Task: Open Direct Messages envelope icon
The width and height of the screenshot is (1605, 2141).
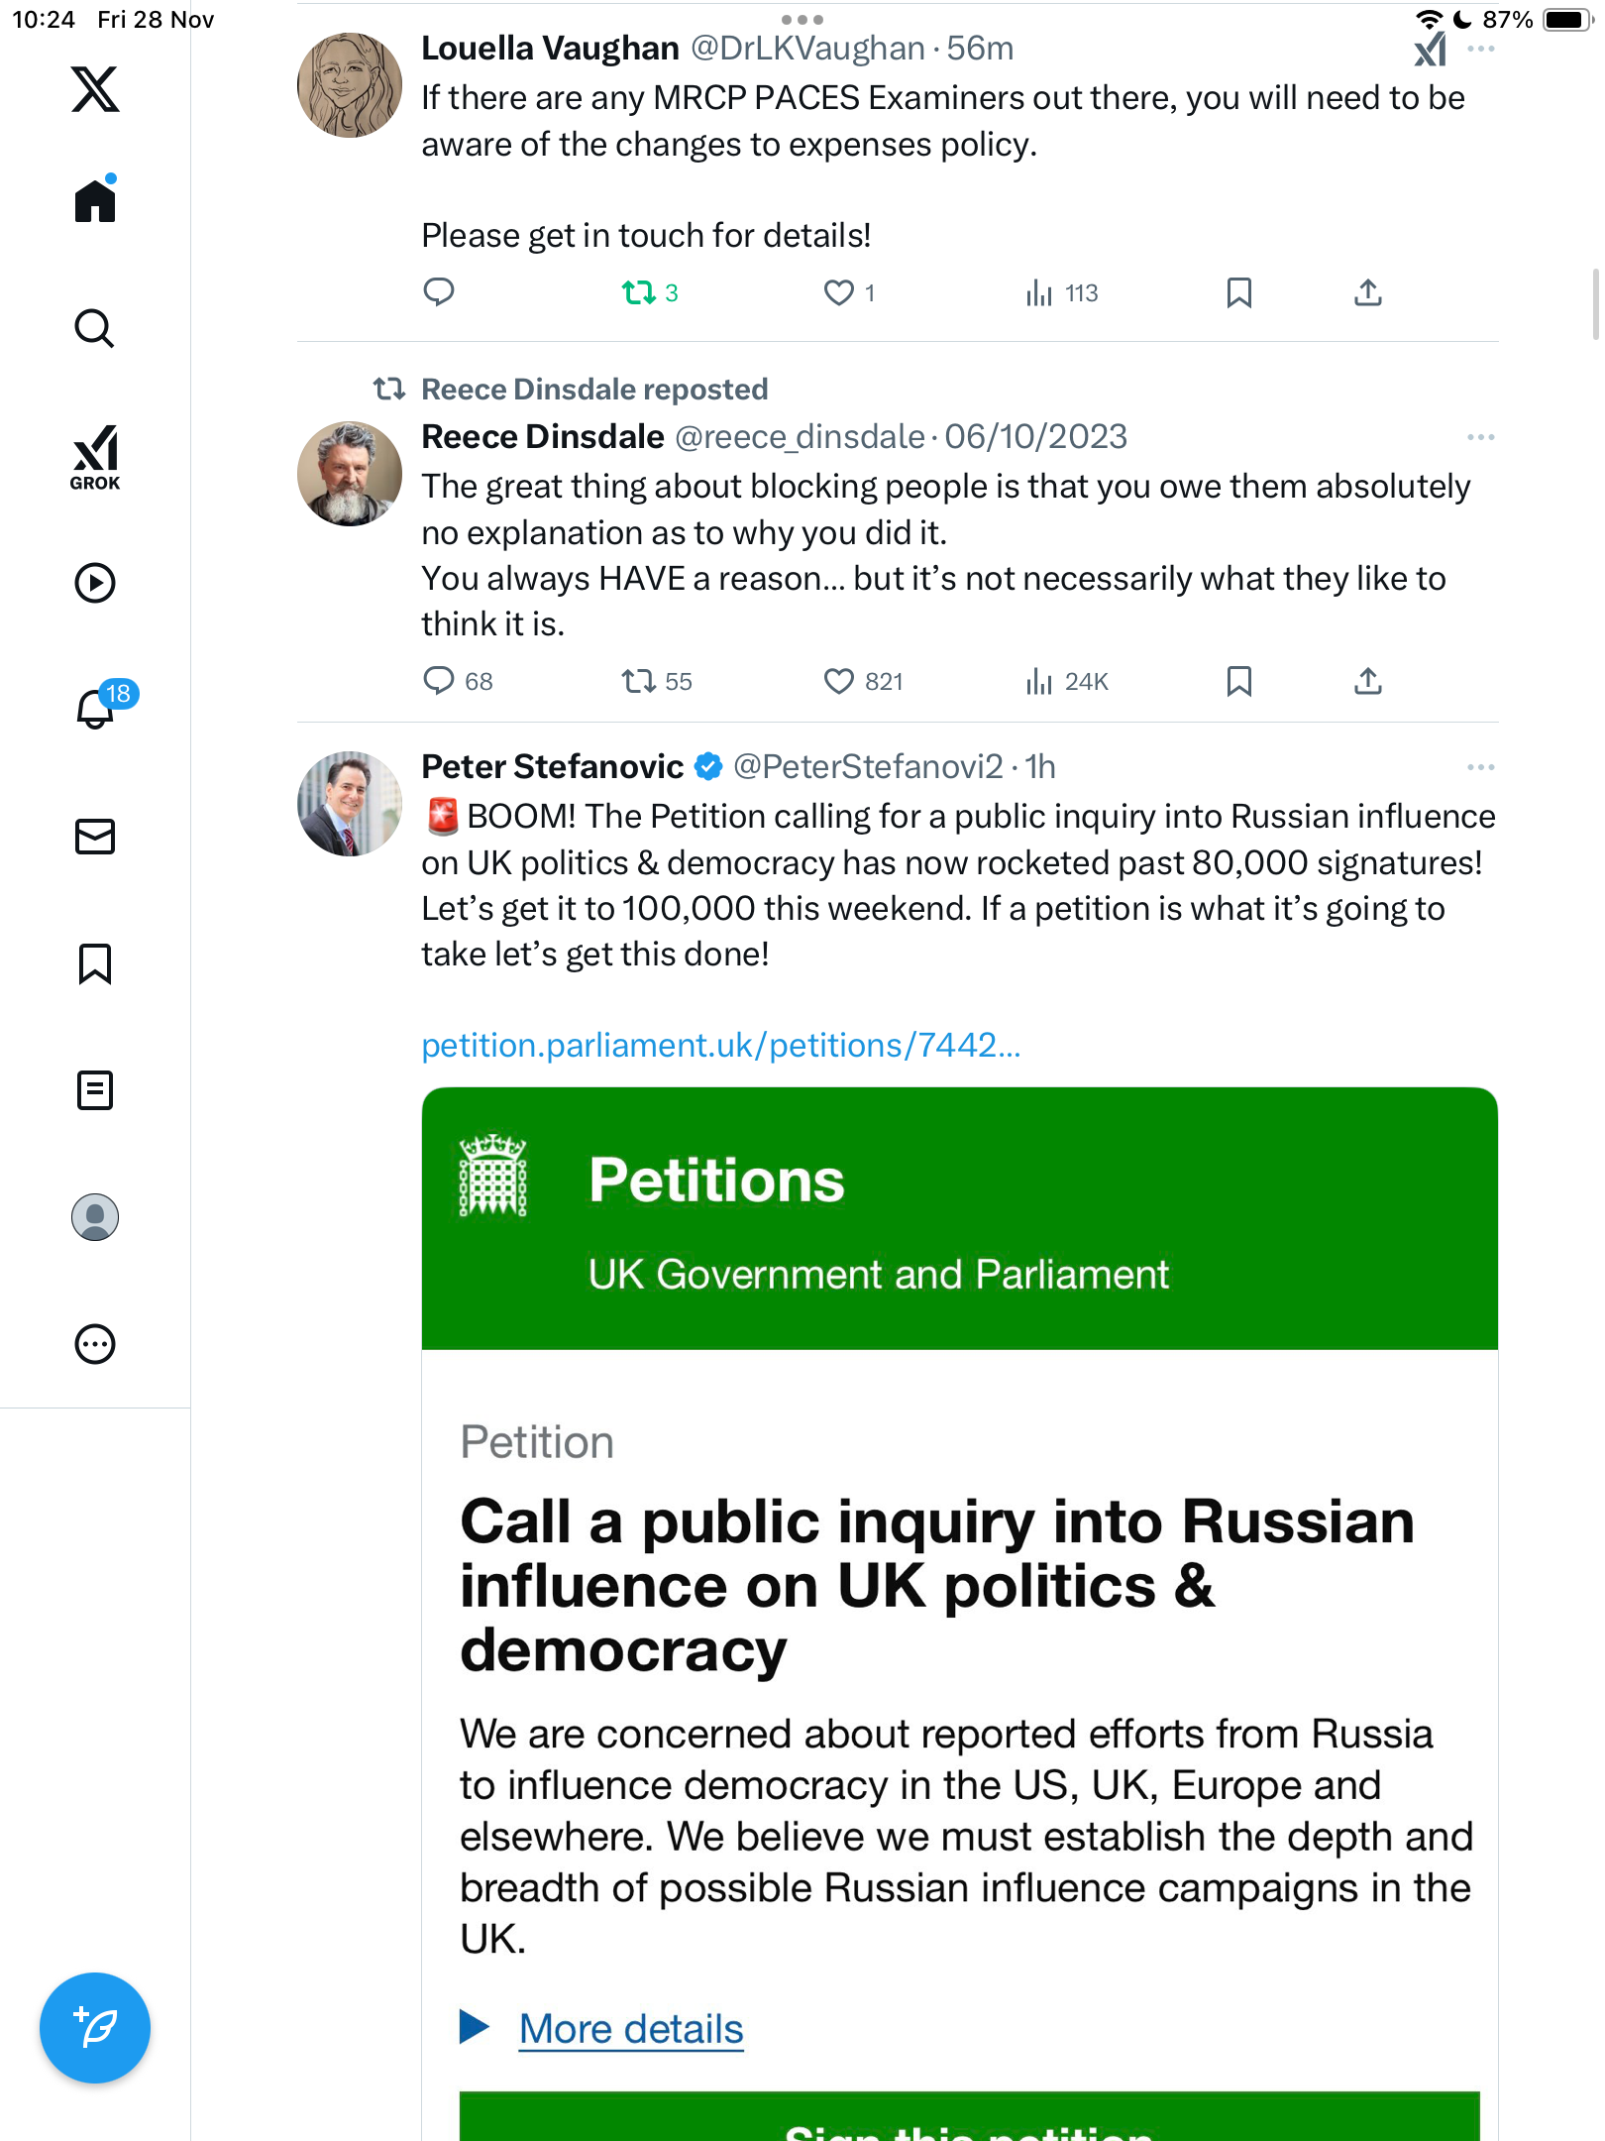Action: pos(95,837)
